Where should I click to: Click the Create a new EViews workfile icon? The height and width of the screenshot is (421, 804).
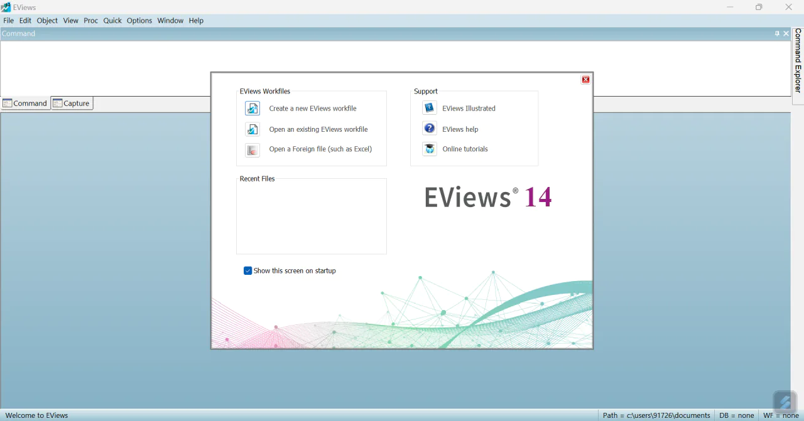pyautogui.click(x=252, y=109)
